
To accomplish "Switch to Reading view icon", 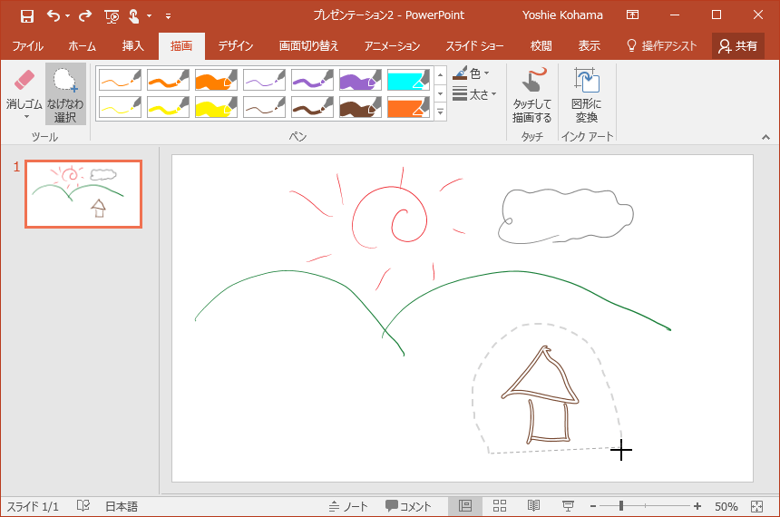I will [x=534, y=506].
